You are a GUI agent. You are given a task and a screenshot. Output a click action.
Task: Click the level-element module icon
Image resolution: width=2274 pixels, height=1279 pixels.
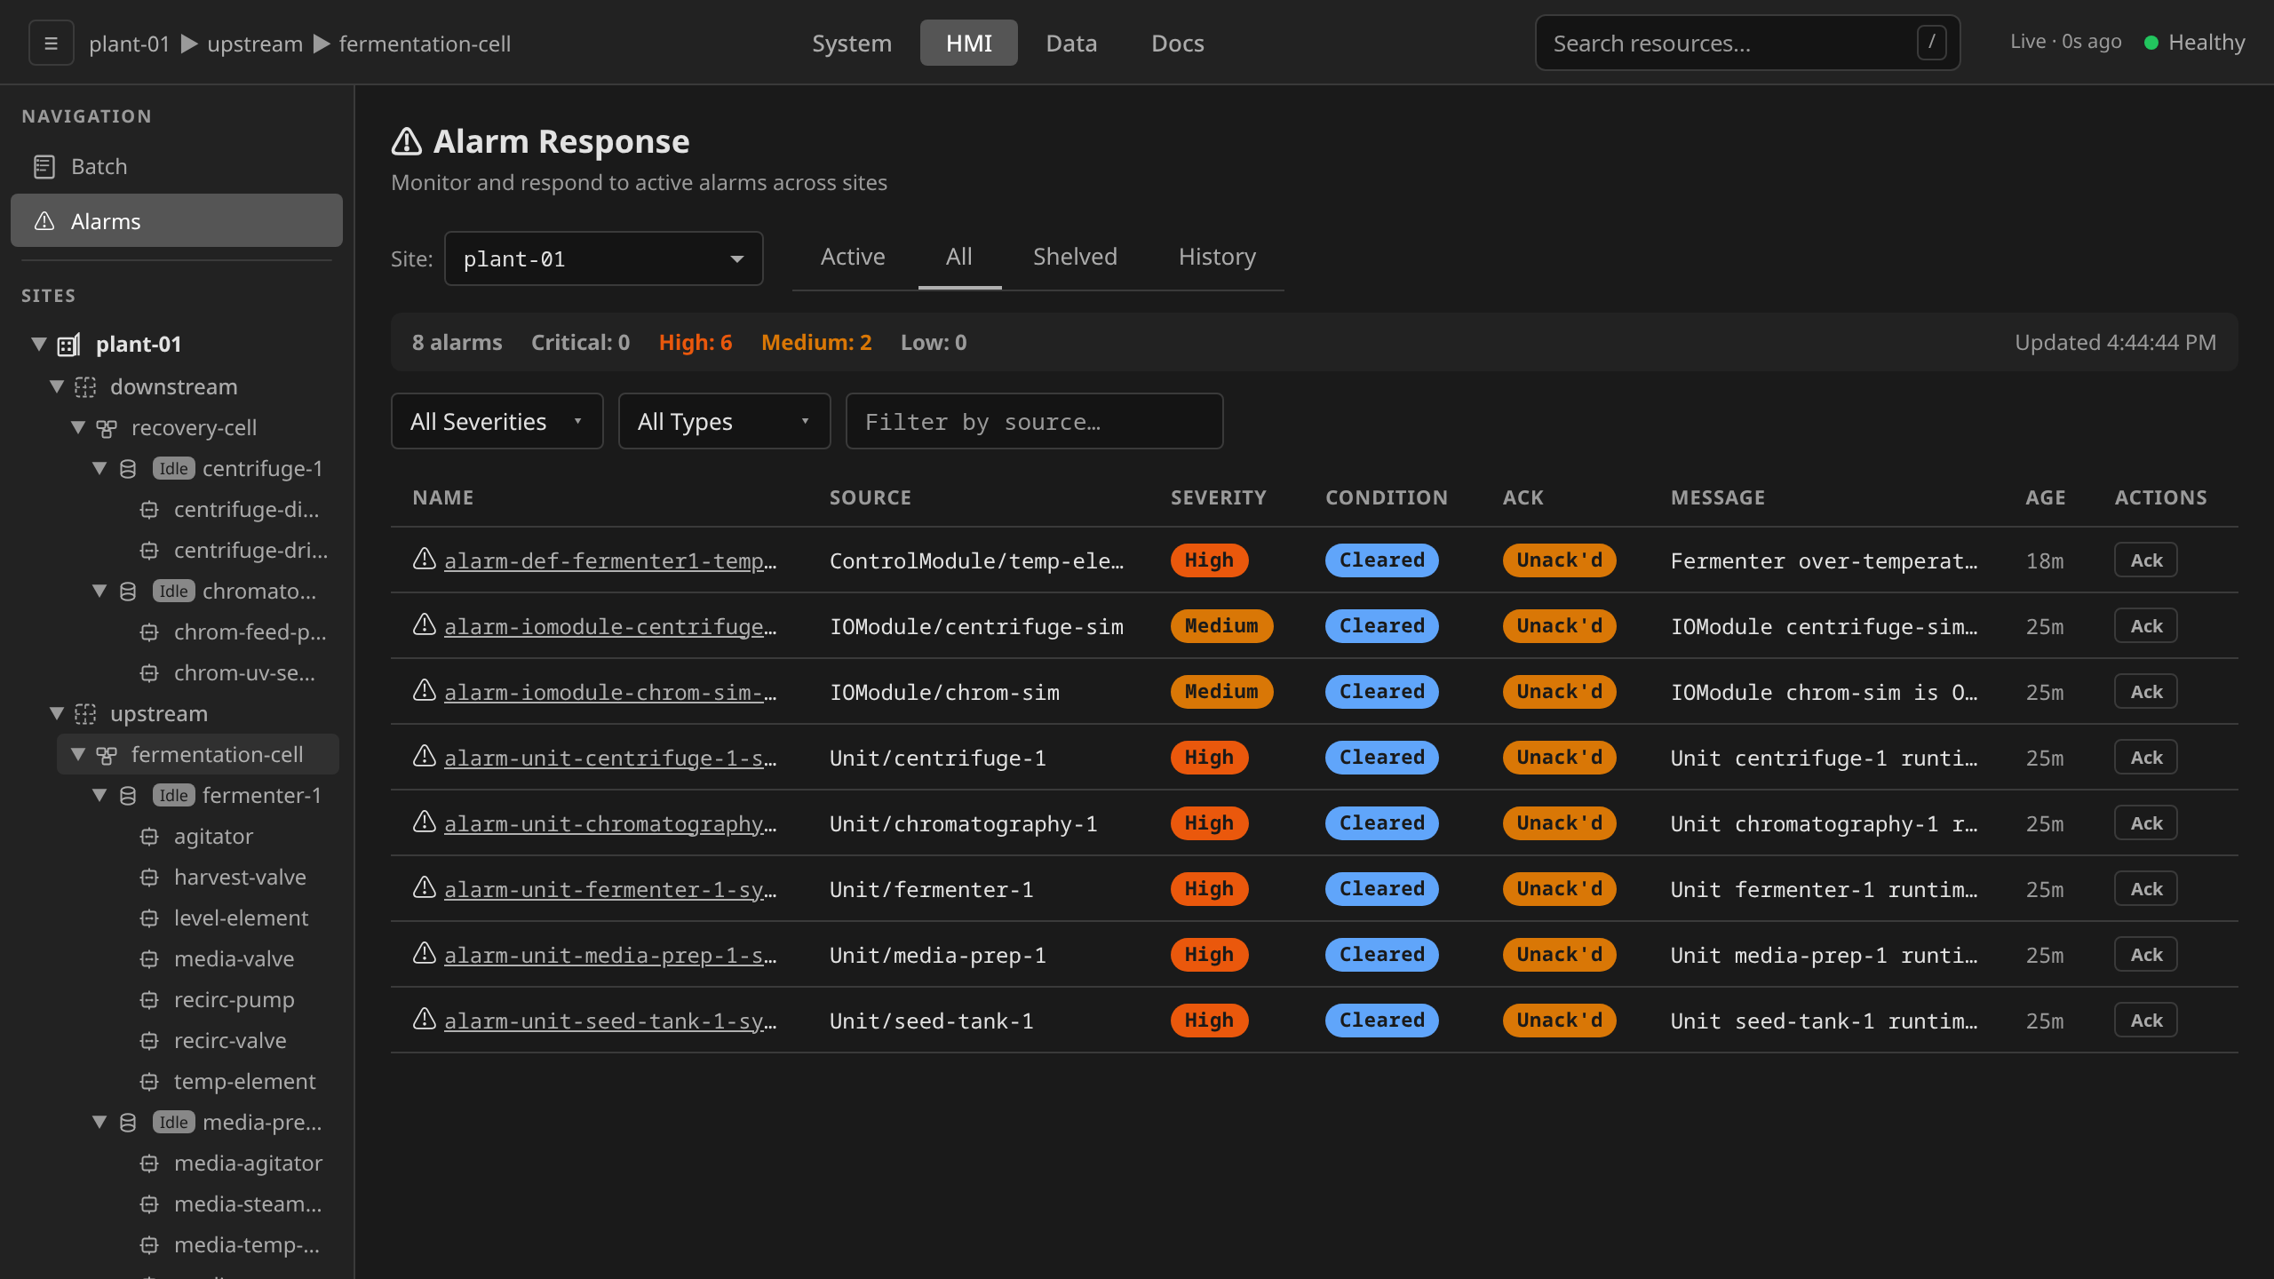[149, 918]
